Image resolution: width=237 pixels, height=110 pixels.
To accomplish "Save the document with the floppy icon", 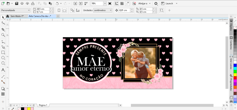I will pos(17,3).
